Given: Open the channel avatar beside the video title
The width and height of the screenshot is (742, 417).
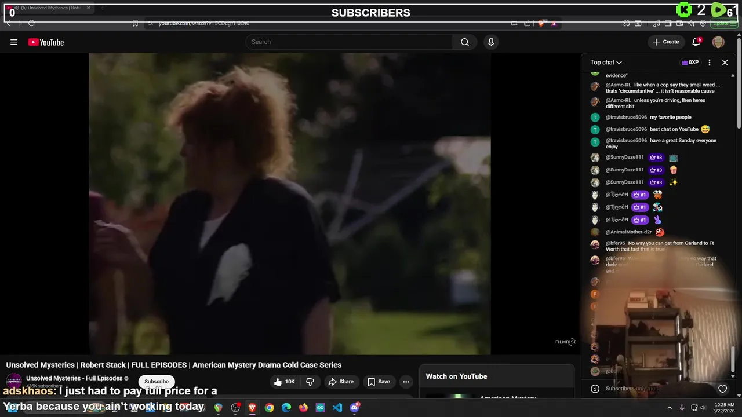Looking at the screenshot, I should (x=14, y=382).
